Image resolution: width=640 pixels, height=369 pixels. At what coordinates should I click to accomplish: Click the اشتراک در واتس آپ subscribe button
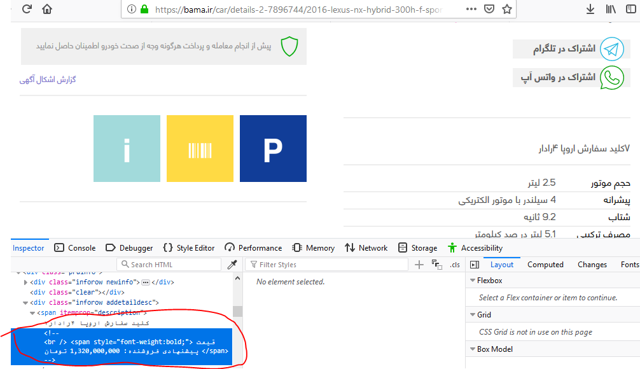(571, 78)
